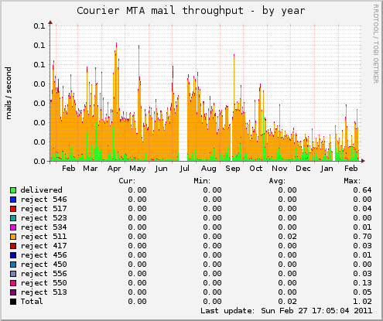Click the 'reject 523' legend text
The height and width of the screenshot is (321, 383).
click(x=43, y=218)
